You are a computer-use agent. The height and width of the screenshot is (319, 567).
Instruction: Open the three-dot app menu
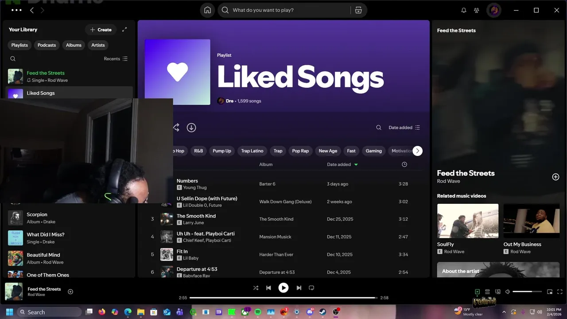16,10
